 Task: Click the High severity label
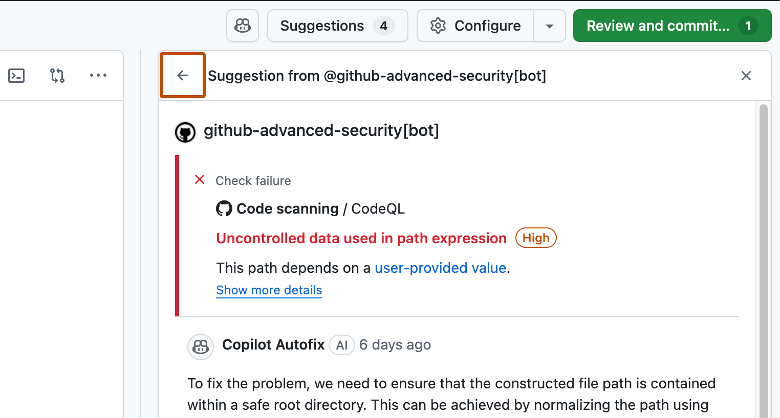click(x=535, y=238)
